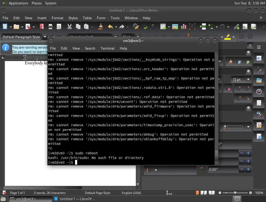Click the Paste clipboard icon
266x202 pixels.
tap(86, 27)
